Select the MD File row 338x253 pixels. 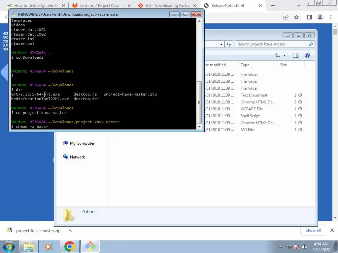pyautogui.click(x=254, y=130)
